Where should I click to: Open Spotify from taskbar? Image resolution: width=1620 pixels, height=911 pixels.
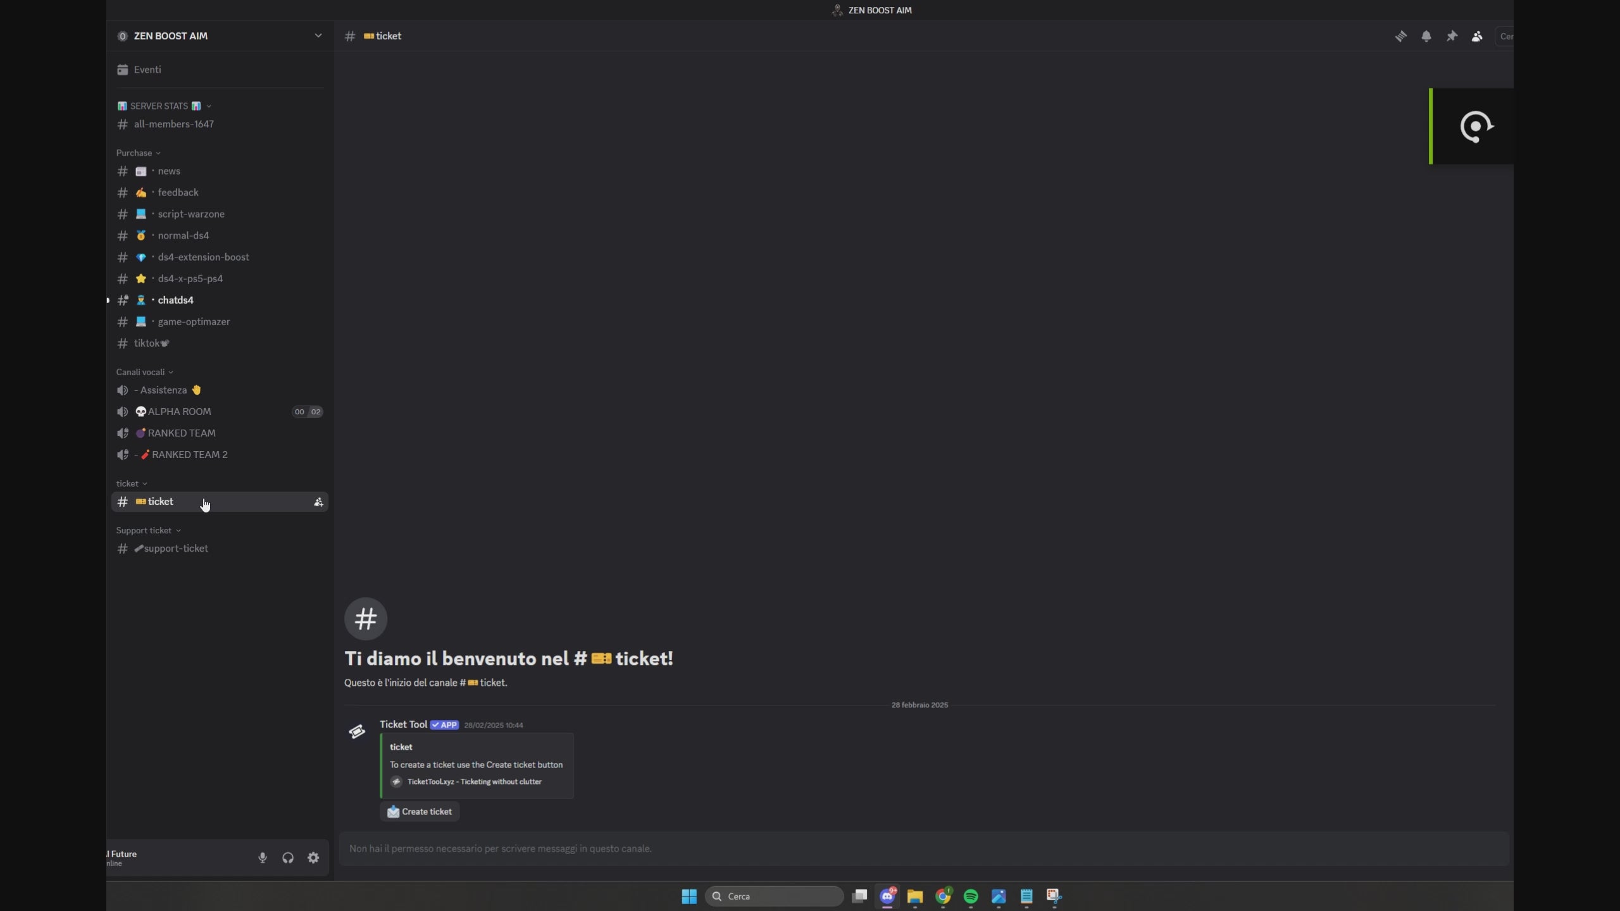click(x=971, y=896)
